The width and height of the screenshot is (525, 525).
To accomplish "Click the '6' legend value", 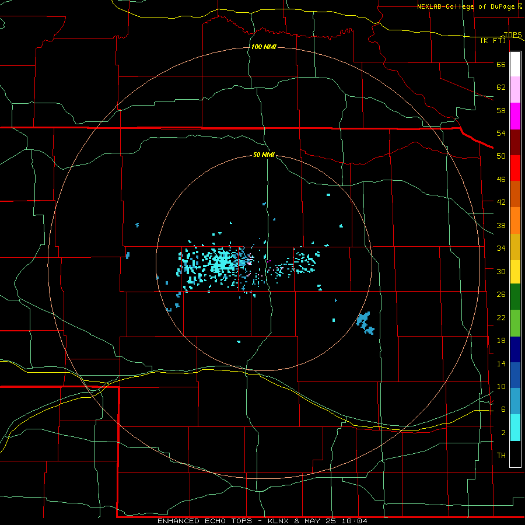I will coord(503,409).
